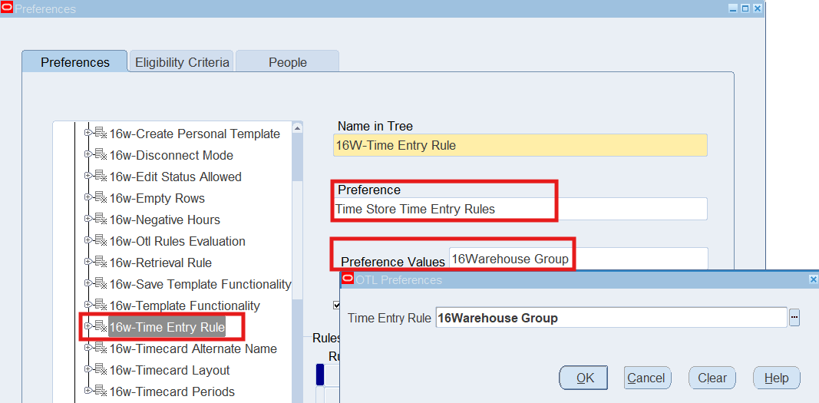Click the 16w-Timecard Layout node icon
819x403 pixels.
pyautogui.click(x=101, y=370)
